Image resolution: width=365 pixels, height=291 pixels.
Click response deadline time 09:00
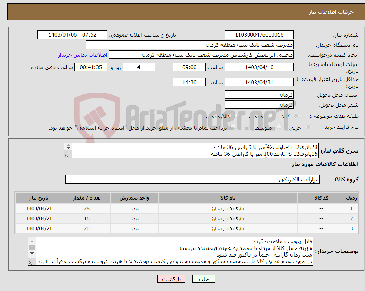click(189, 67)
